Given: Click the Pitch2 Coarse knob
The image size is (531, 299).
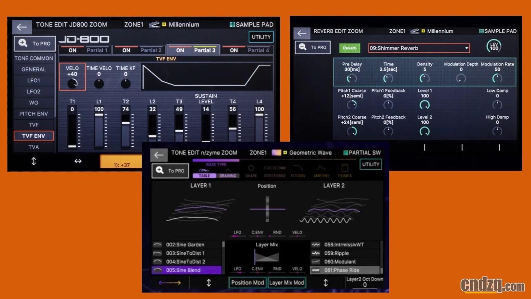Looking at the screenshot, I should click(x=352, y=131).
